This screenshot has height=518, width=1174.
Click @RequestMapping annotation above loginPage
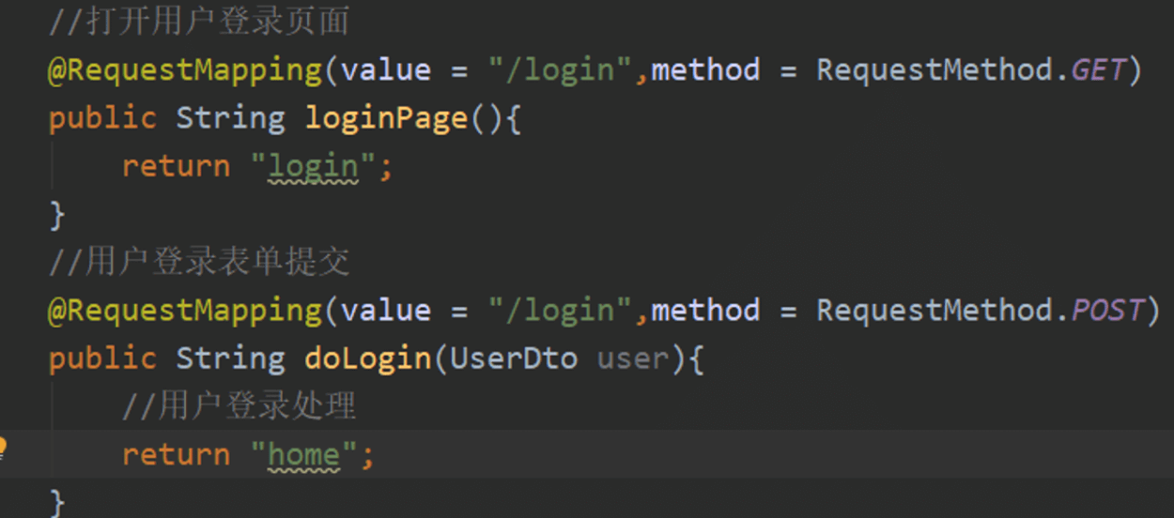(x=185, y=70)
